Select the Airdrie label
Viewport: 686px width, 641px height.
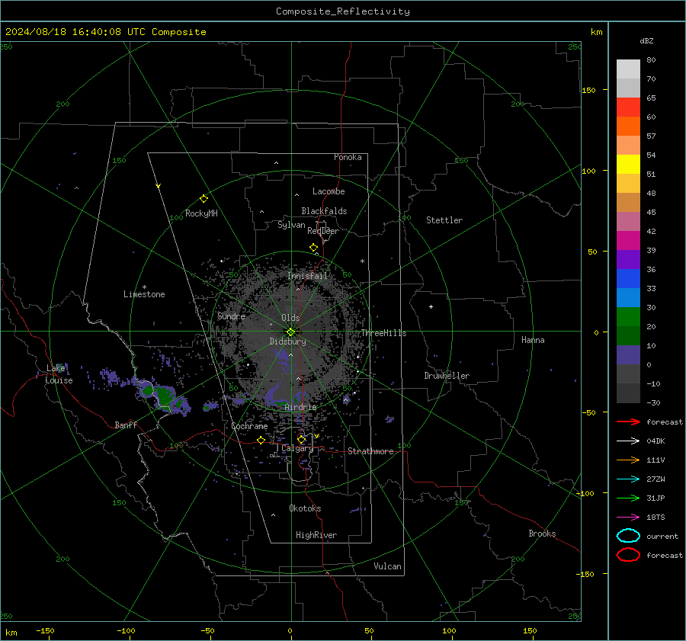(x=300, y=407)
